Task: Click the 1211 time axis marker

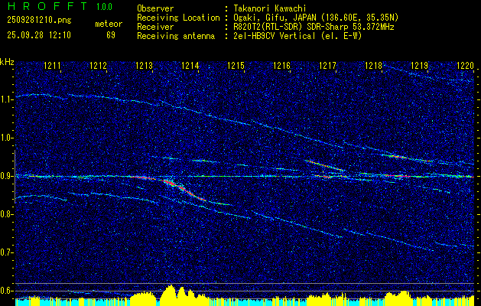Action: [52, 65]
